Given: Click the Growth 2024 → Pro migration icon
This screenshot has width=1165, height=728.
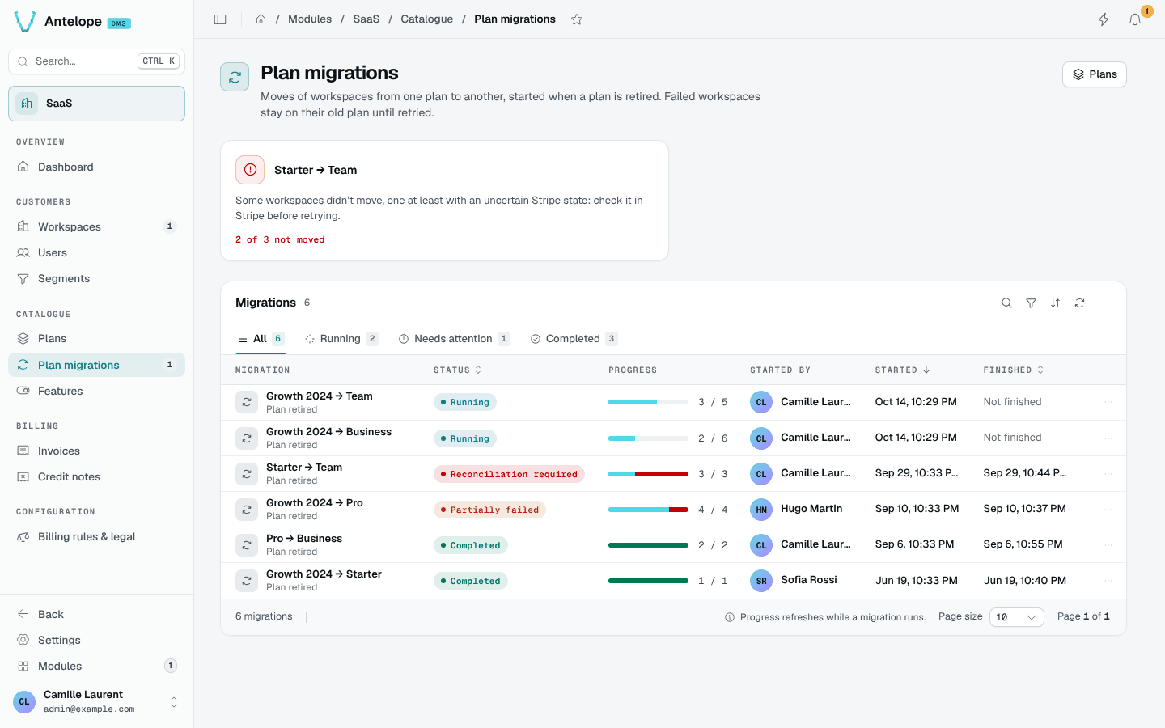Looking at the screenshot, I should click(x=247, y=510).
